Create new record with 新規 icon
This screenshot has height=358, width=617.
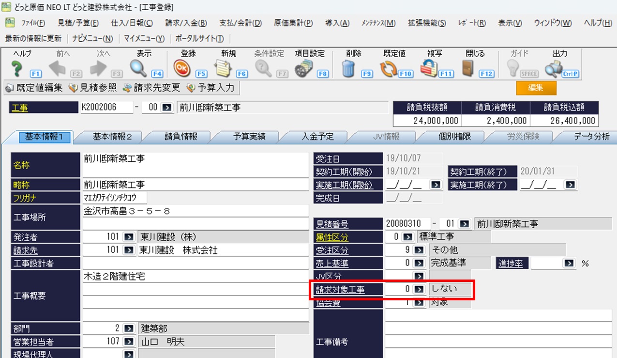coord(223,70)
